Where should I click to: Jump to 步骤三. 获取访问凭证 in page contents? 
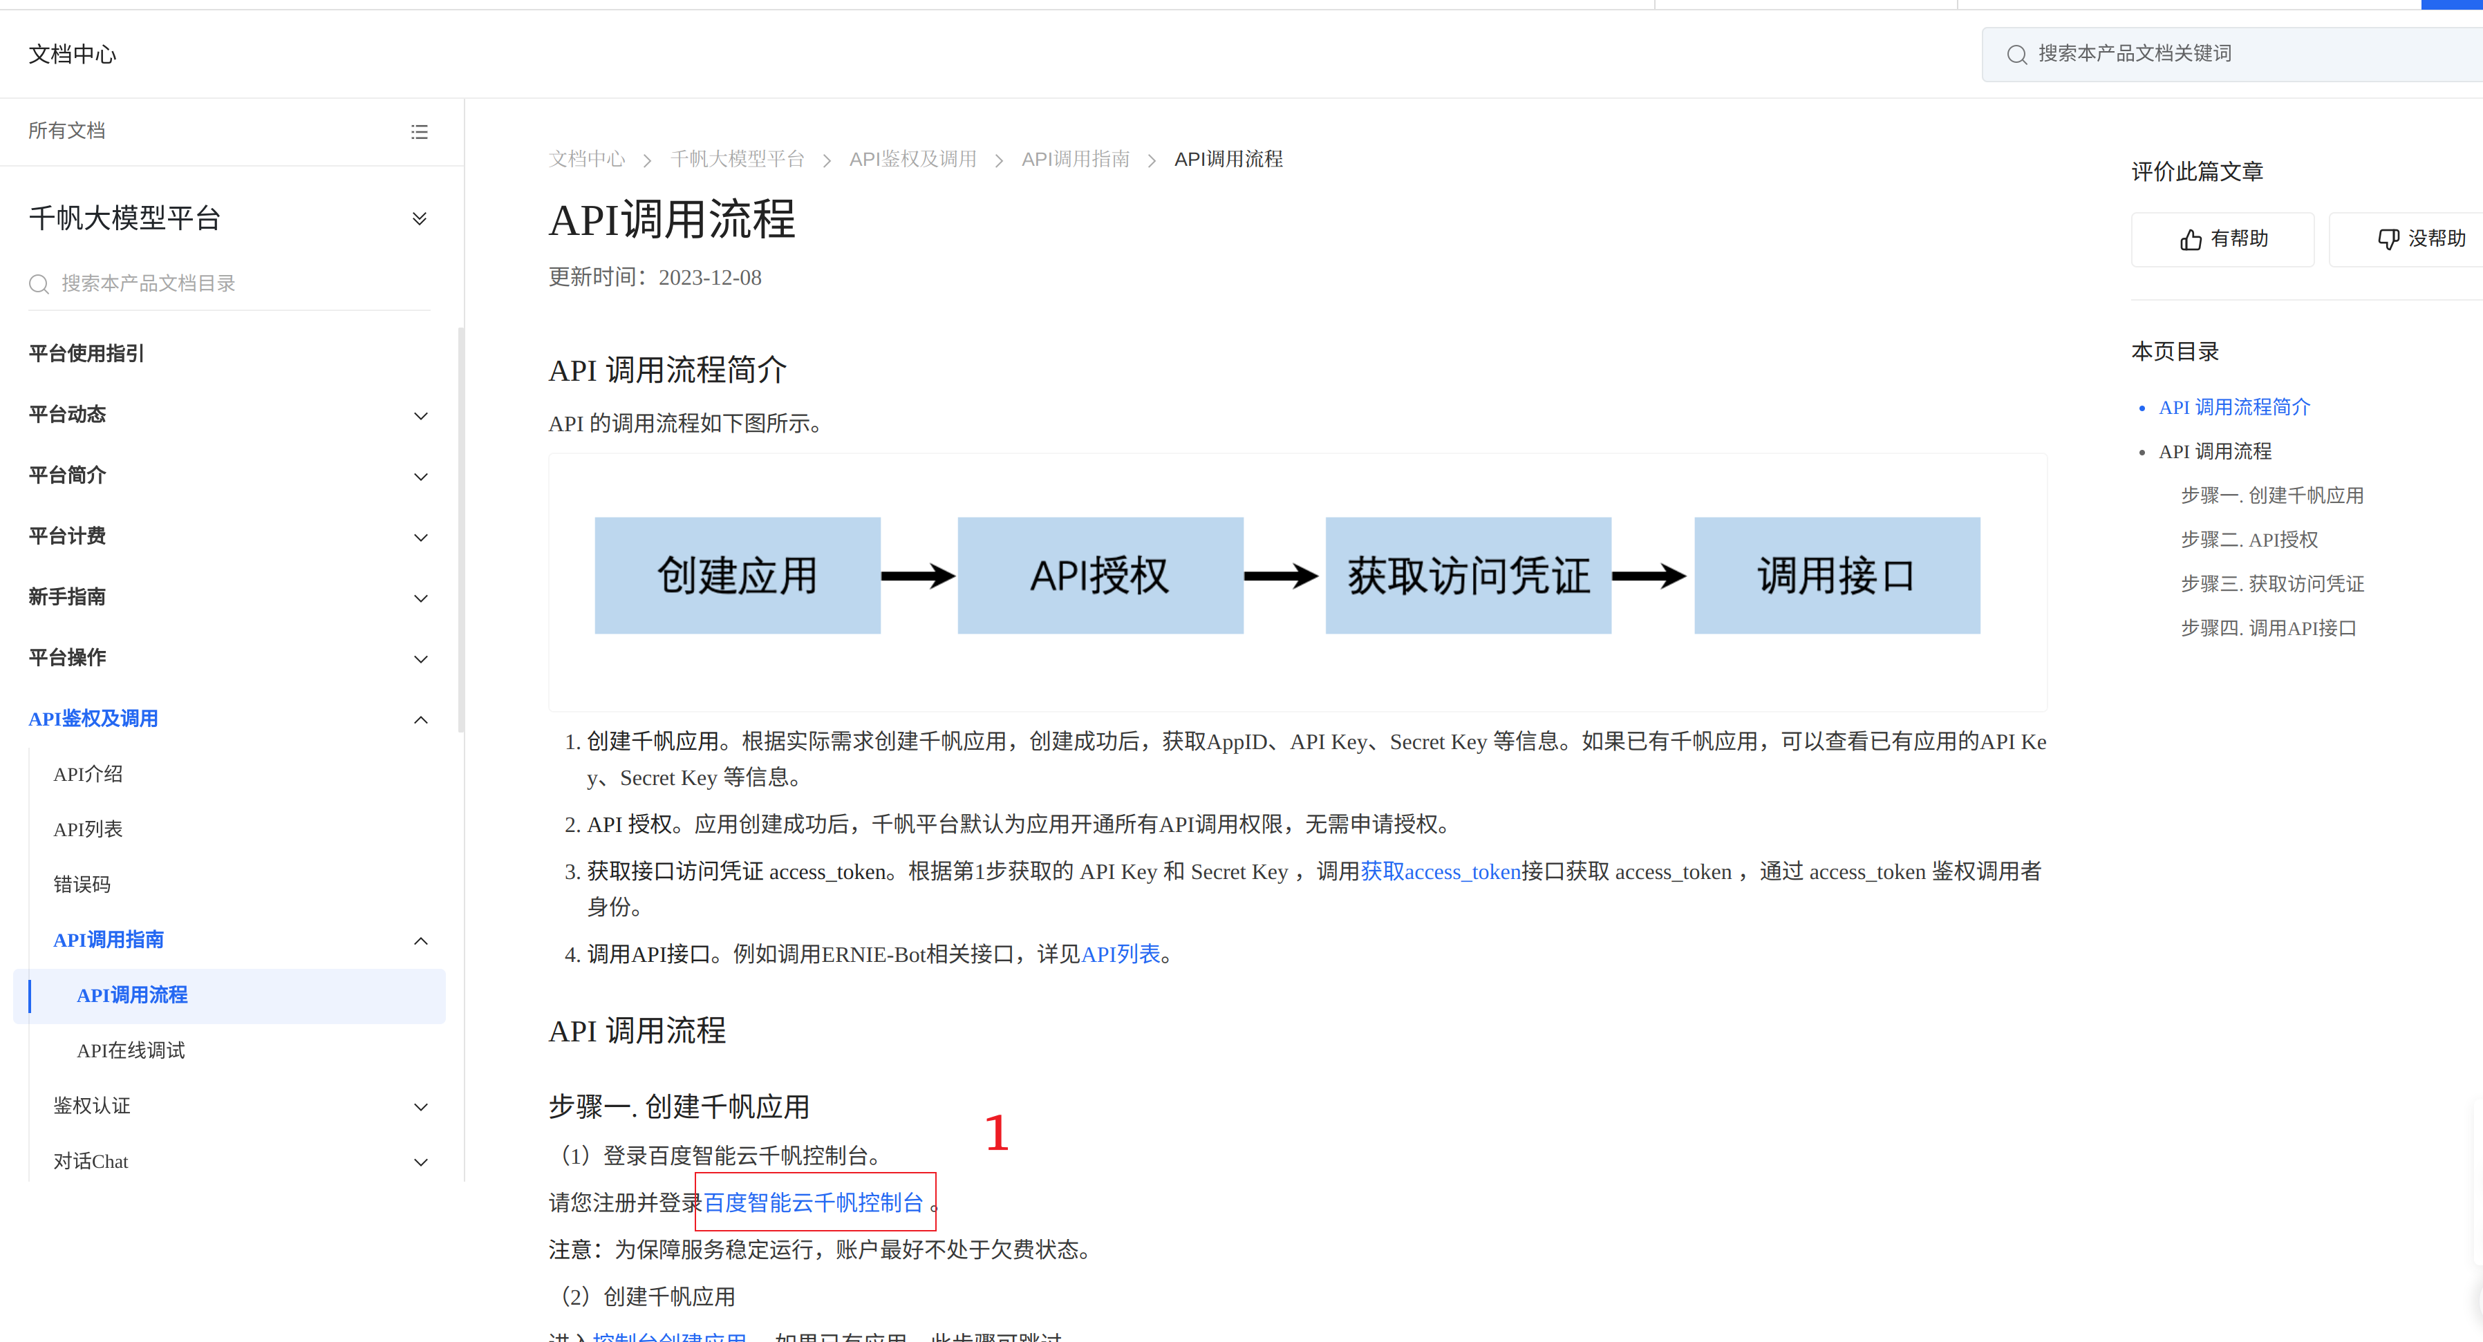click(x=2272, y=584)
